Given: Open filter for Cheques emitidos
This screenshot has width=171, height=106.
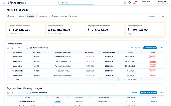Looking at the screenshot, I should [x=12, y=48].
